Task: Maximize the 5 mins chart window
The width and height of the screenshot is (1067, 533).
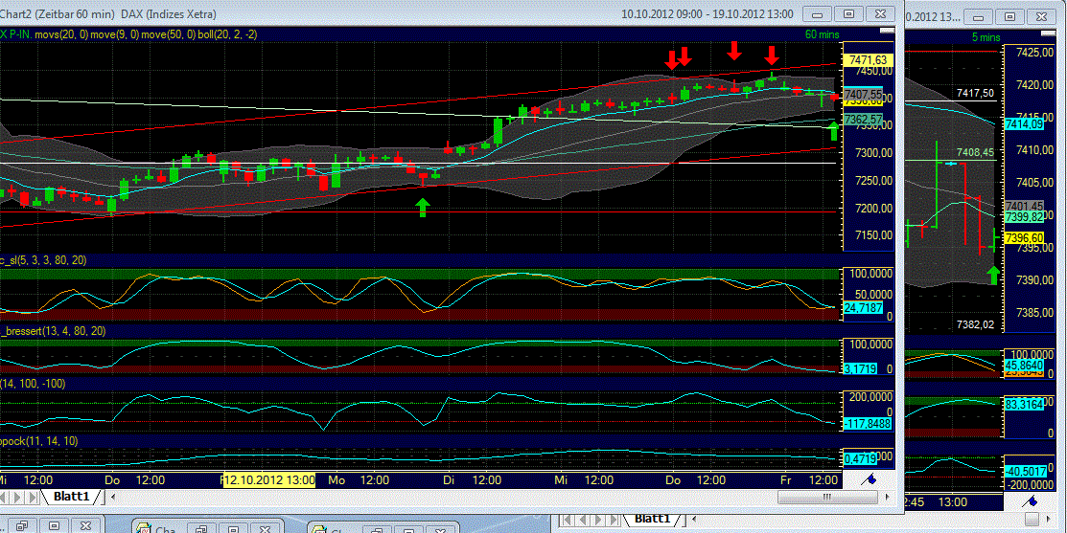Action: (1009, 17)
